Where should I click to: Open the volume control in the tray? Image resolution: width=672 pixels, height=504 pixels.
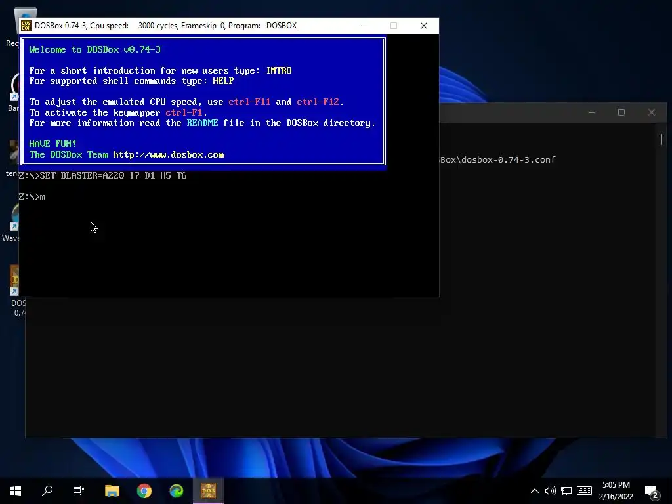tap(551, 491)
